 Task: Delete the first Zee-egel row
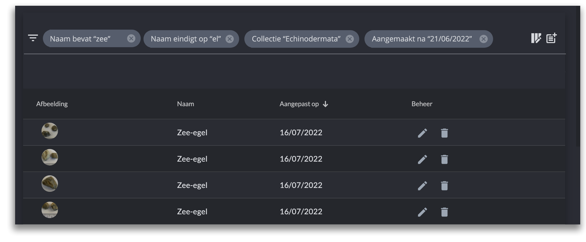point(444,133)
